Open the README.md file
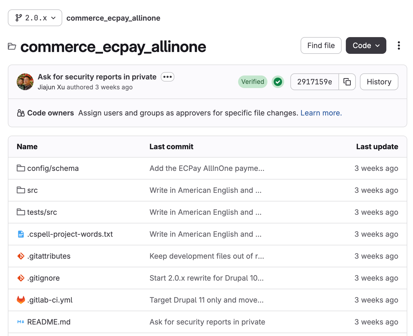 point(49,322)
